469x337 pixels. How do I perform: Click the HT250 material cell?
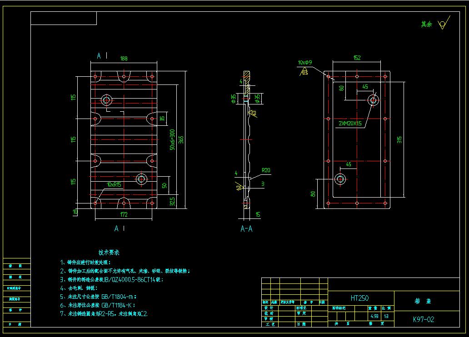coord(360,298)
